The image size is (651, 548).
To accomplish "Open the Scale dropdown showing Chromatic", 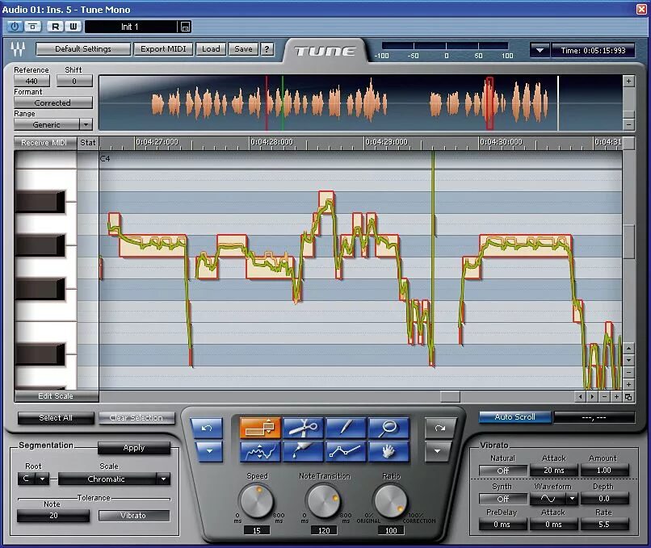I will 115,479.
